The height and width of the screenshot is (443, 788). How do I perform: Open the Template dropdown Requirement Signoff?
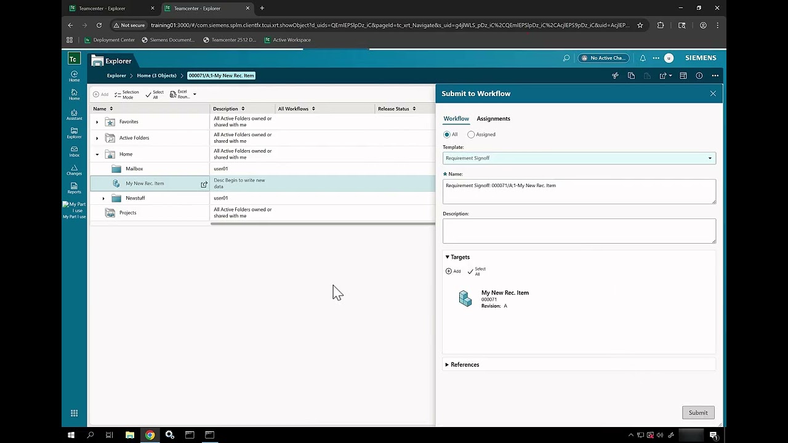click(579, 158)
